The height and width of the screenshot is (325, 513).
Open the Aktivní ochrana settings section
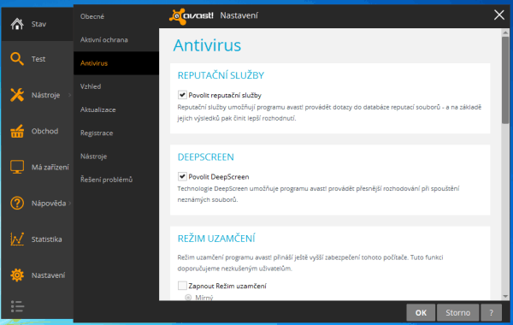[x=116, y=39]
